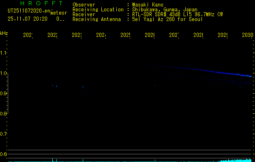This screenshot has width=255, height=162.
Task: Click the bright curved echo trace near 2029
Action: pos(228,73)
